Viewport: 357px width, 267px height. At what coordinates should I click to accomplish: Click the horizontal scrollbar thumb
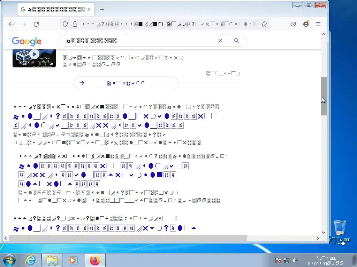tap(128, 238)
